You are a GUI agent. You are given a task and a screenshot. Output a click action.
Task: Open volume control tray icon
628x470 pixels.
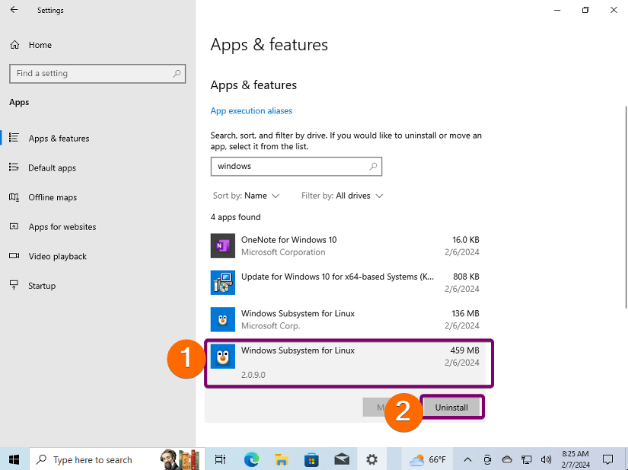tap(546, 459)
